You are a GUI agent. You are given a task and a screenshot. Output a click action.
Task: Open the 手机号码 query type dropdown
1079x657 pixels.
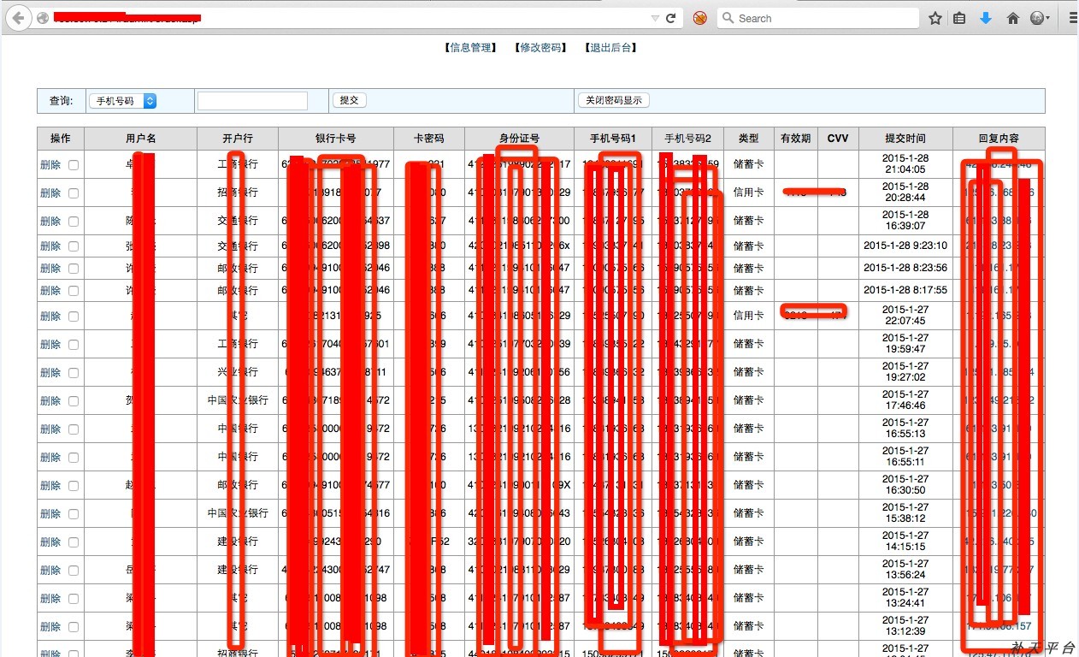(122, 101)
